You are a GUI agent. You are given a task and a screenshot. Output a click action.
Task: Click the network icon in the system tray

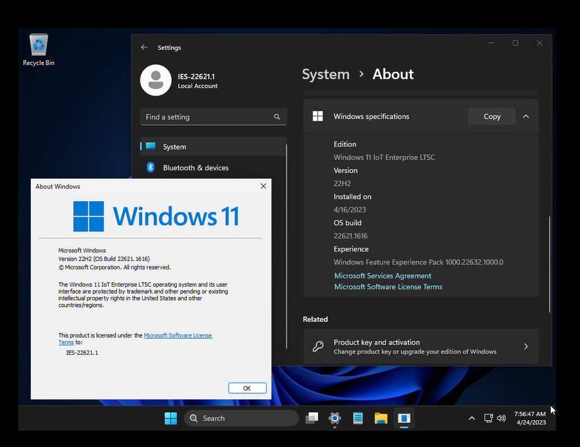coord(488,418)
